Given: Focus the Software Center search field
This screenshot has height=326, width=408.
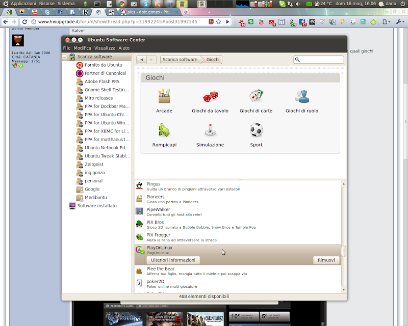Looking at the screenshot, I should coord(318,60).
